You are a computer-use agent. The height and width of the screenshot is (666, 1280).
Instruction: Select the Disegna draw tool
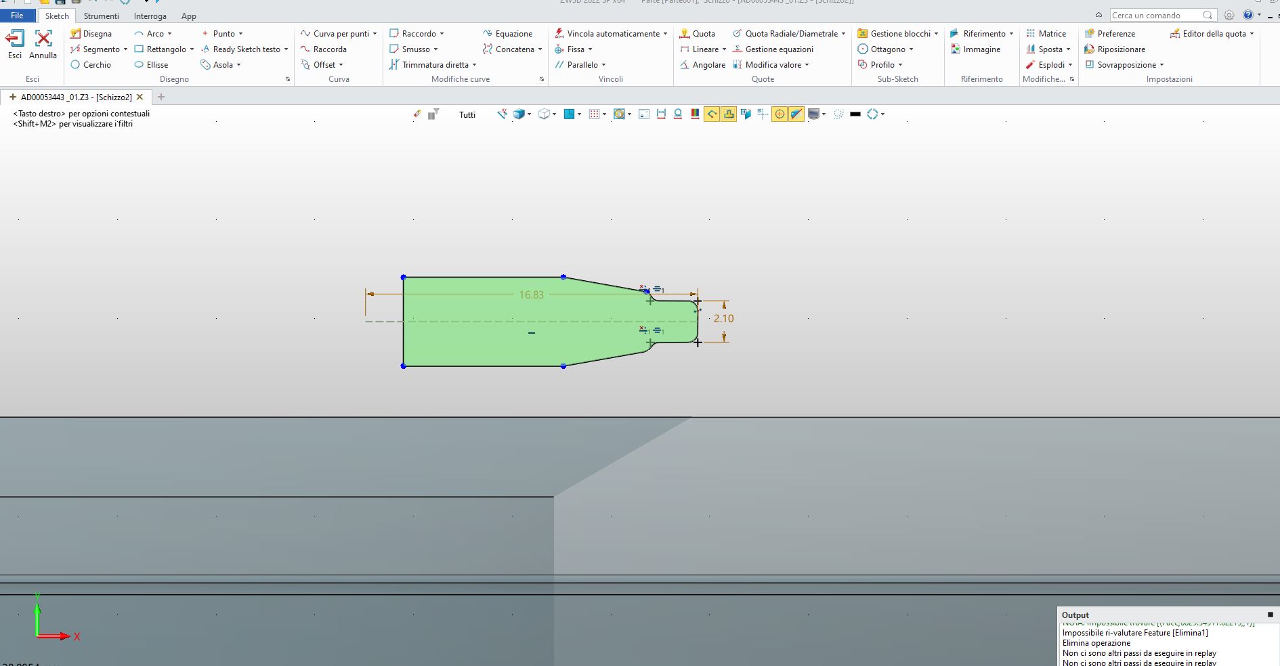click(91, 33)
